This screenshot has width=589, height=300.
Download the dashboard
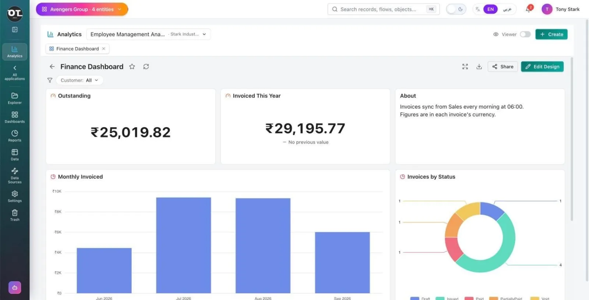(x=479, y=67)
